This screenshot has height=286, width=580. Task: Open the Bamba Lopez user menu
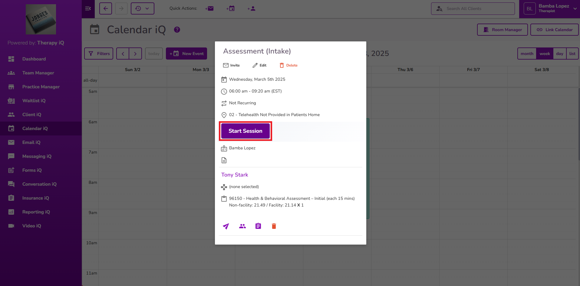pyautogui.click(x=549, y=9)
